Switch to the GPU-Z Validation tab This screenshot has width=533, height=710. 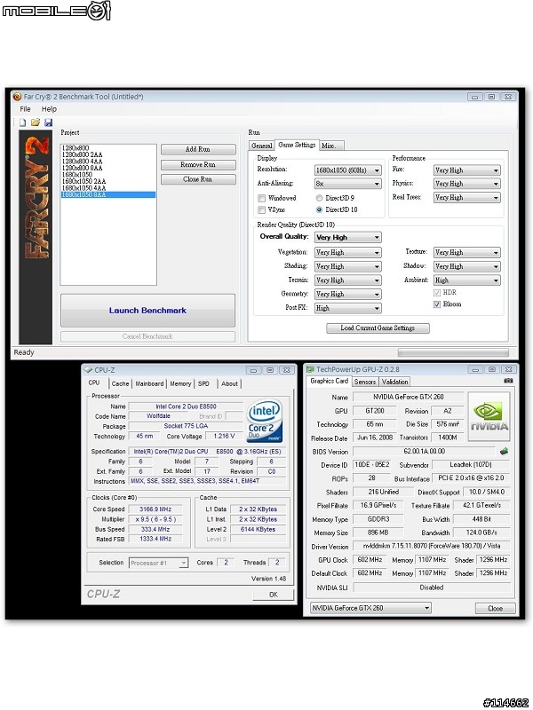(394, 382)
